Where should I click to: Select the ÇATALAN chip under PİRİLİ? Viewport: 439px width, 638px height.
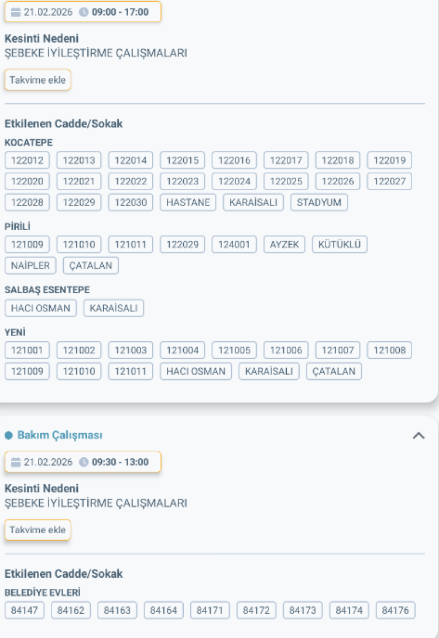(x=91, y=265)
